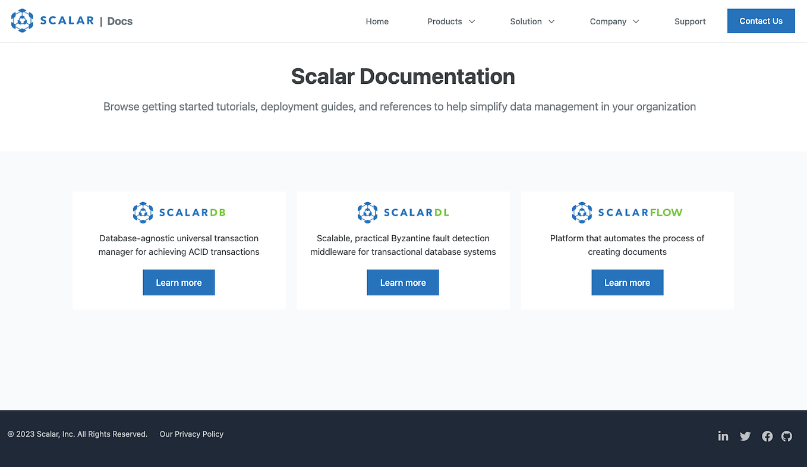Open Scalar's GitHub page via footer icon
This screenshot has height=467, width=807.
click(787, 436)
